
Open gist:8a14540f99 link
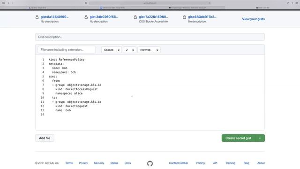click(x=54, y=17)
